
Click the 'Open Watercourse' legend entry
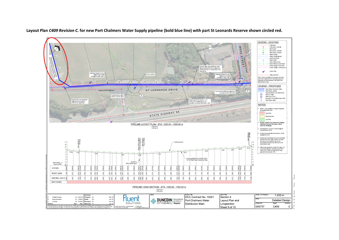click(x=274, y=62)
